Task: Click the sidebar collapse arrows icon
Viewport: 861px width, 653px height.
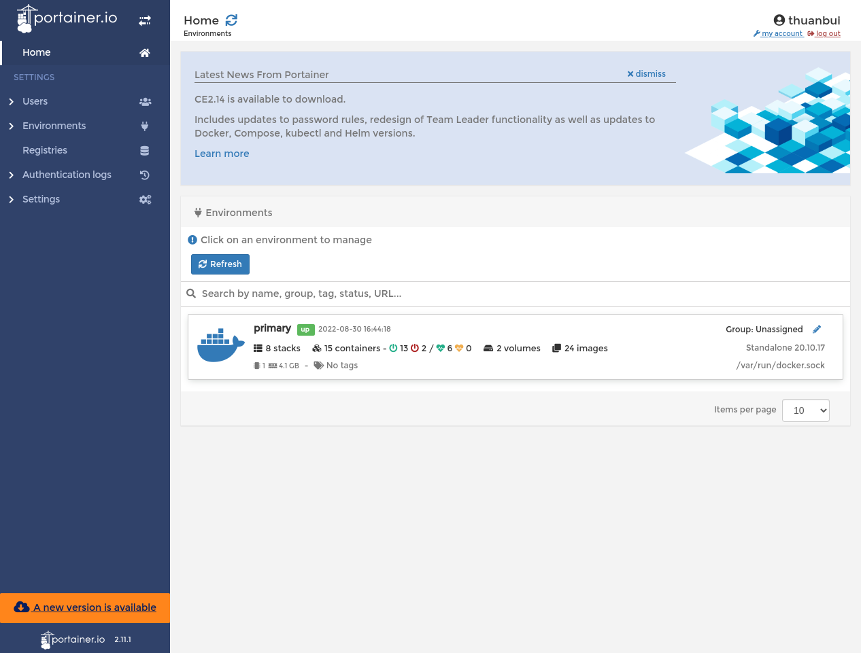Action: click(145, 21)
